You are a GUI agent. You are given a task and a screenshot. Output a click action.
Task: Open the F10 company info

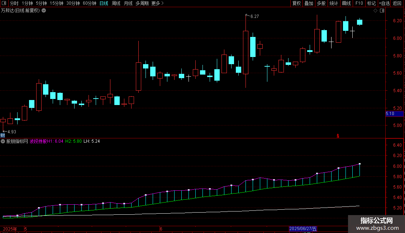click(359, 3)
